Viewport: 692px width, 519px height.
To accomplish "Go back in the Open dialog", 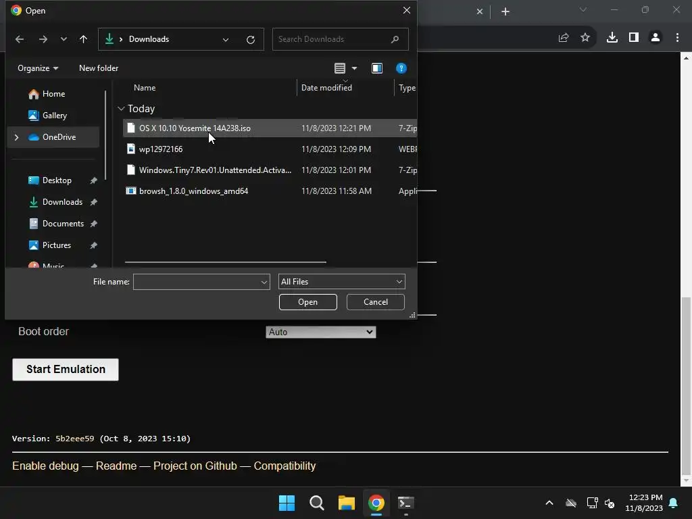I will [x=20, y=39].
